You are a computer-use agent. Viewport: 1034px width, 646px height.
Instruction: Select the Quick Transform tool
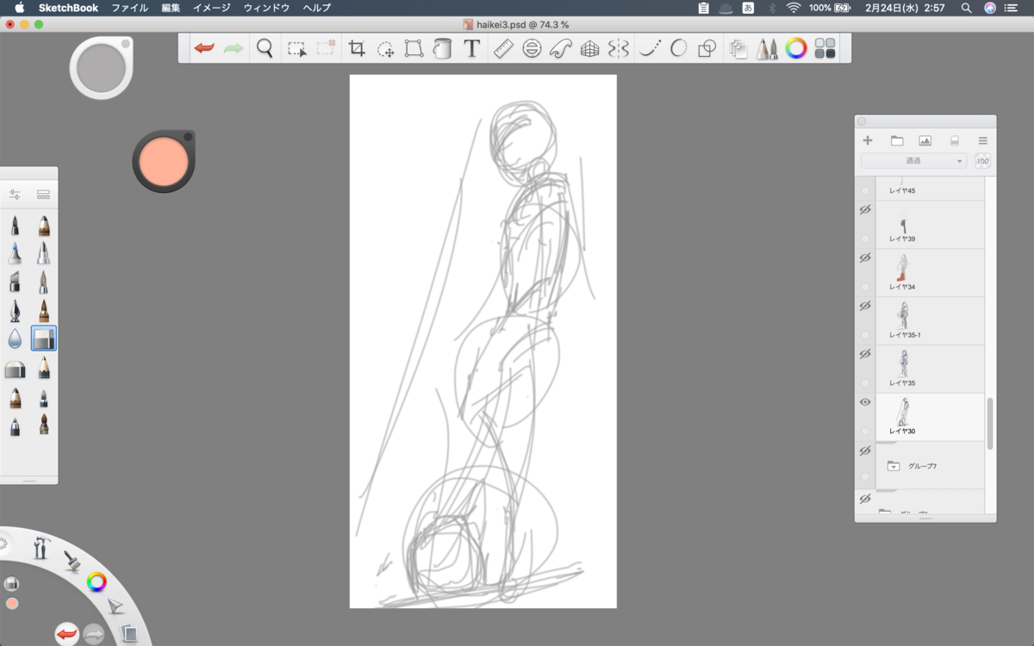pos(385,49)
